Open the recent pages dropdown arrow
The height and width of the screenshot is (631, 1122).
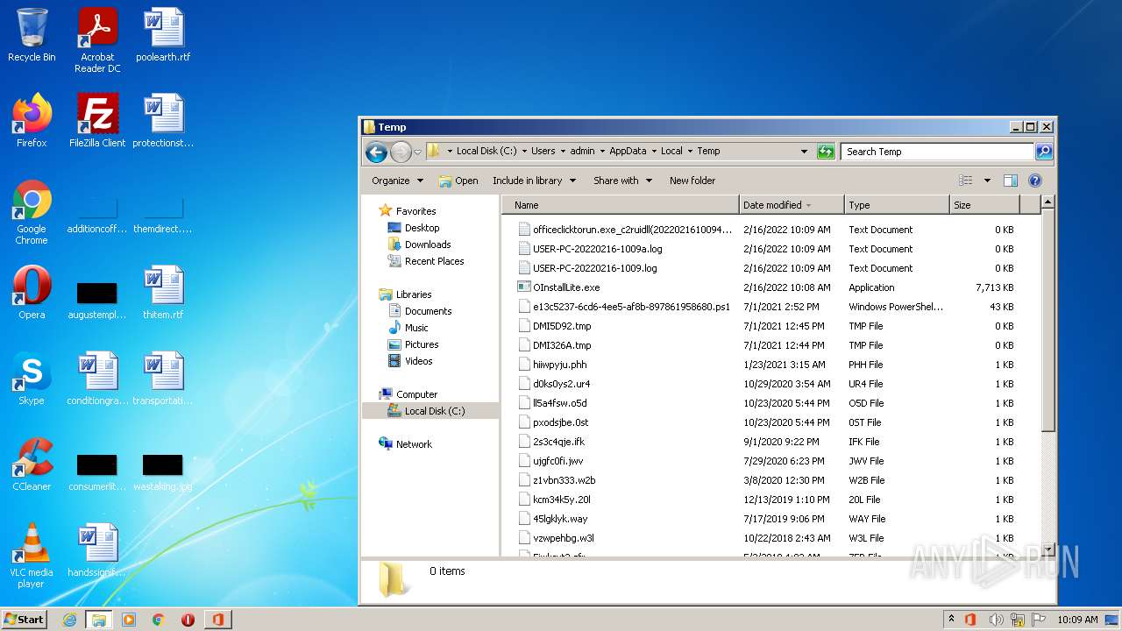418,152
